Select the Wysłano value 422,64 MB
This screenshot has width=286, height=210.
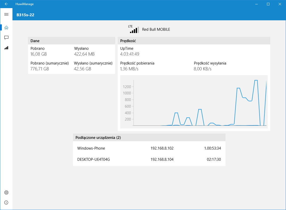tap(84, 54)
